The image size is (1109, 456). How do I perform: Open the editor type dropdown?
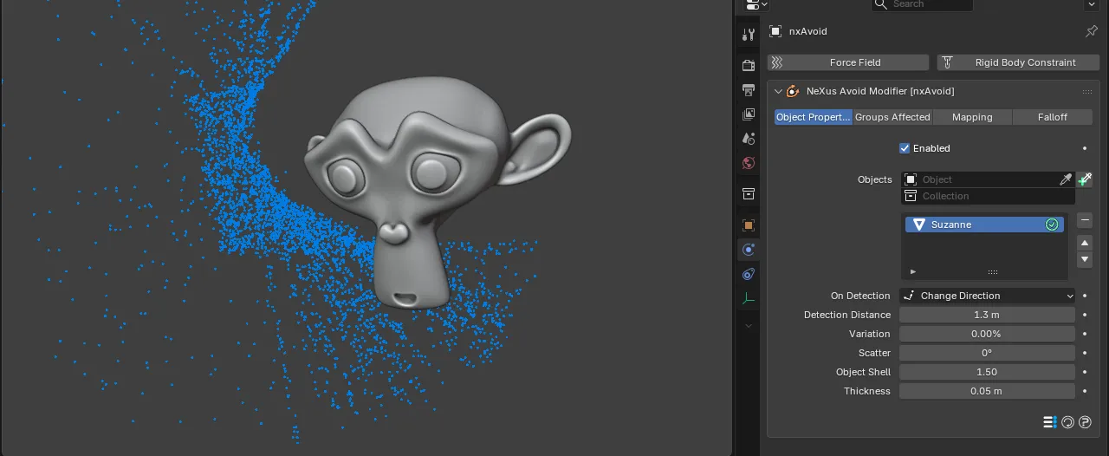756,4
